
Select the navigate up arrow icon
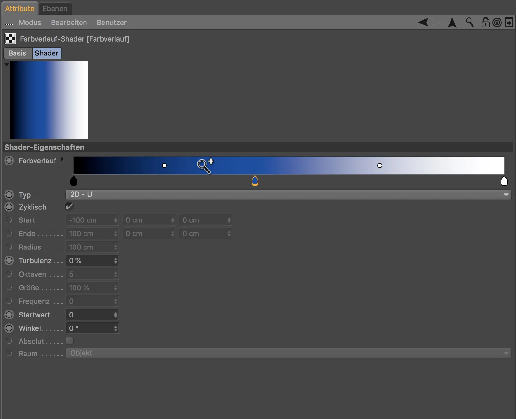pos(452,22)
